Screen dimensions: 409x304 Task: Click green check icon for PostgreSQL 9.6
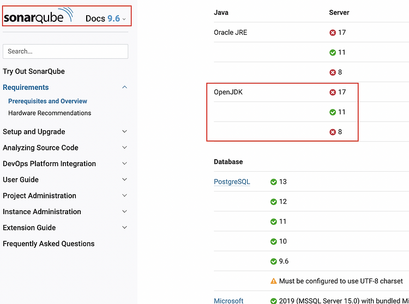tap(274, 262)
